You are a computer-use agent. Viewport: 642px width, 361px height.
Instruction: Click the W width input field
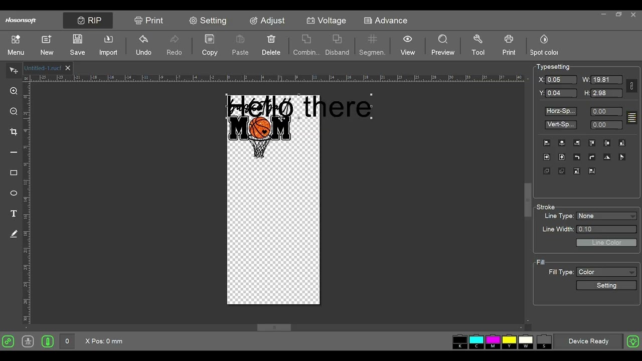pyautogui.click(x=607, y=80)
